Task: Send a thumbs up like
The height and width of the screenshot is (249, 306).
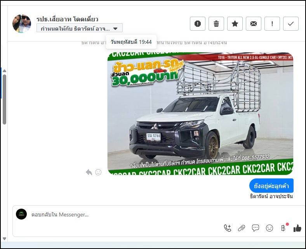Action: [297, 228]
